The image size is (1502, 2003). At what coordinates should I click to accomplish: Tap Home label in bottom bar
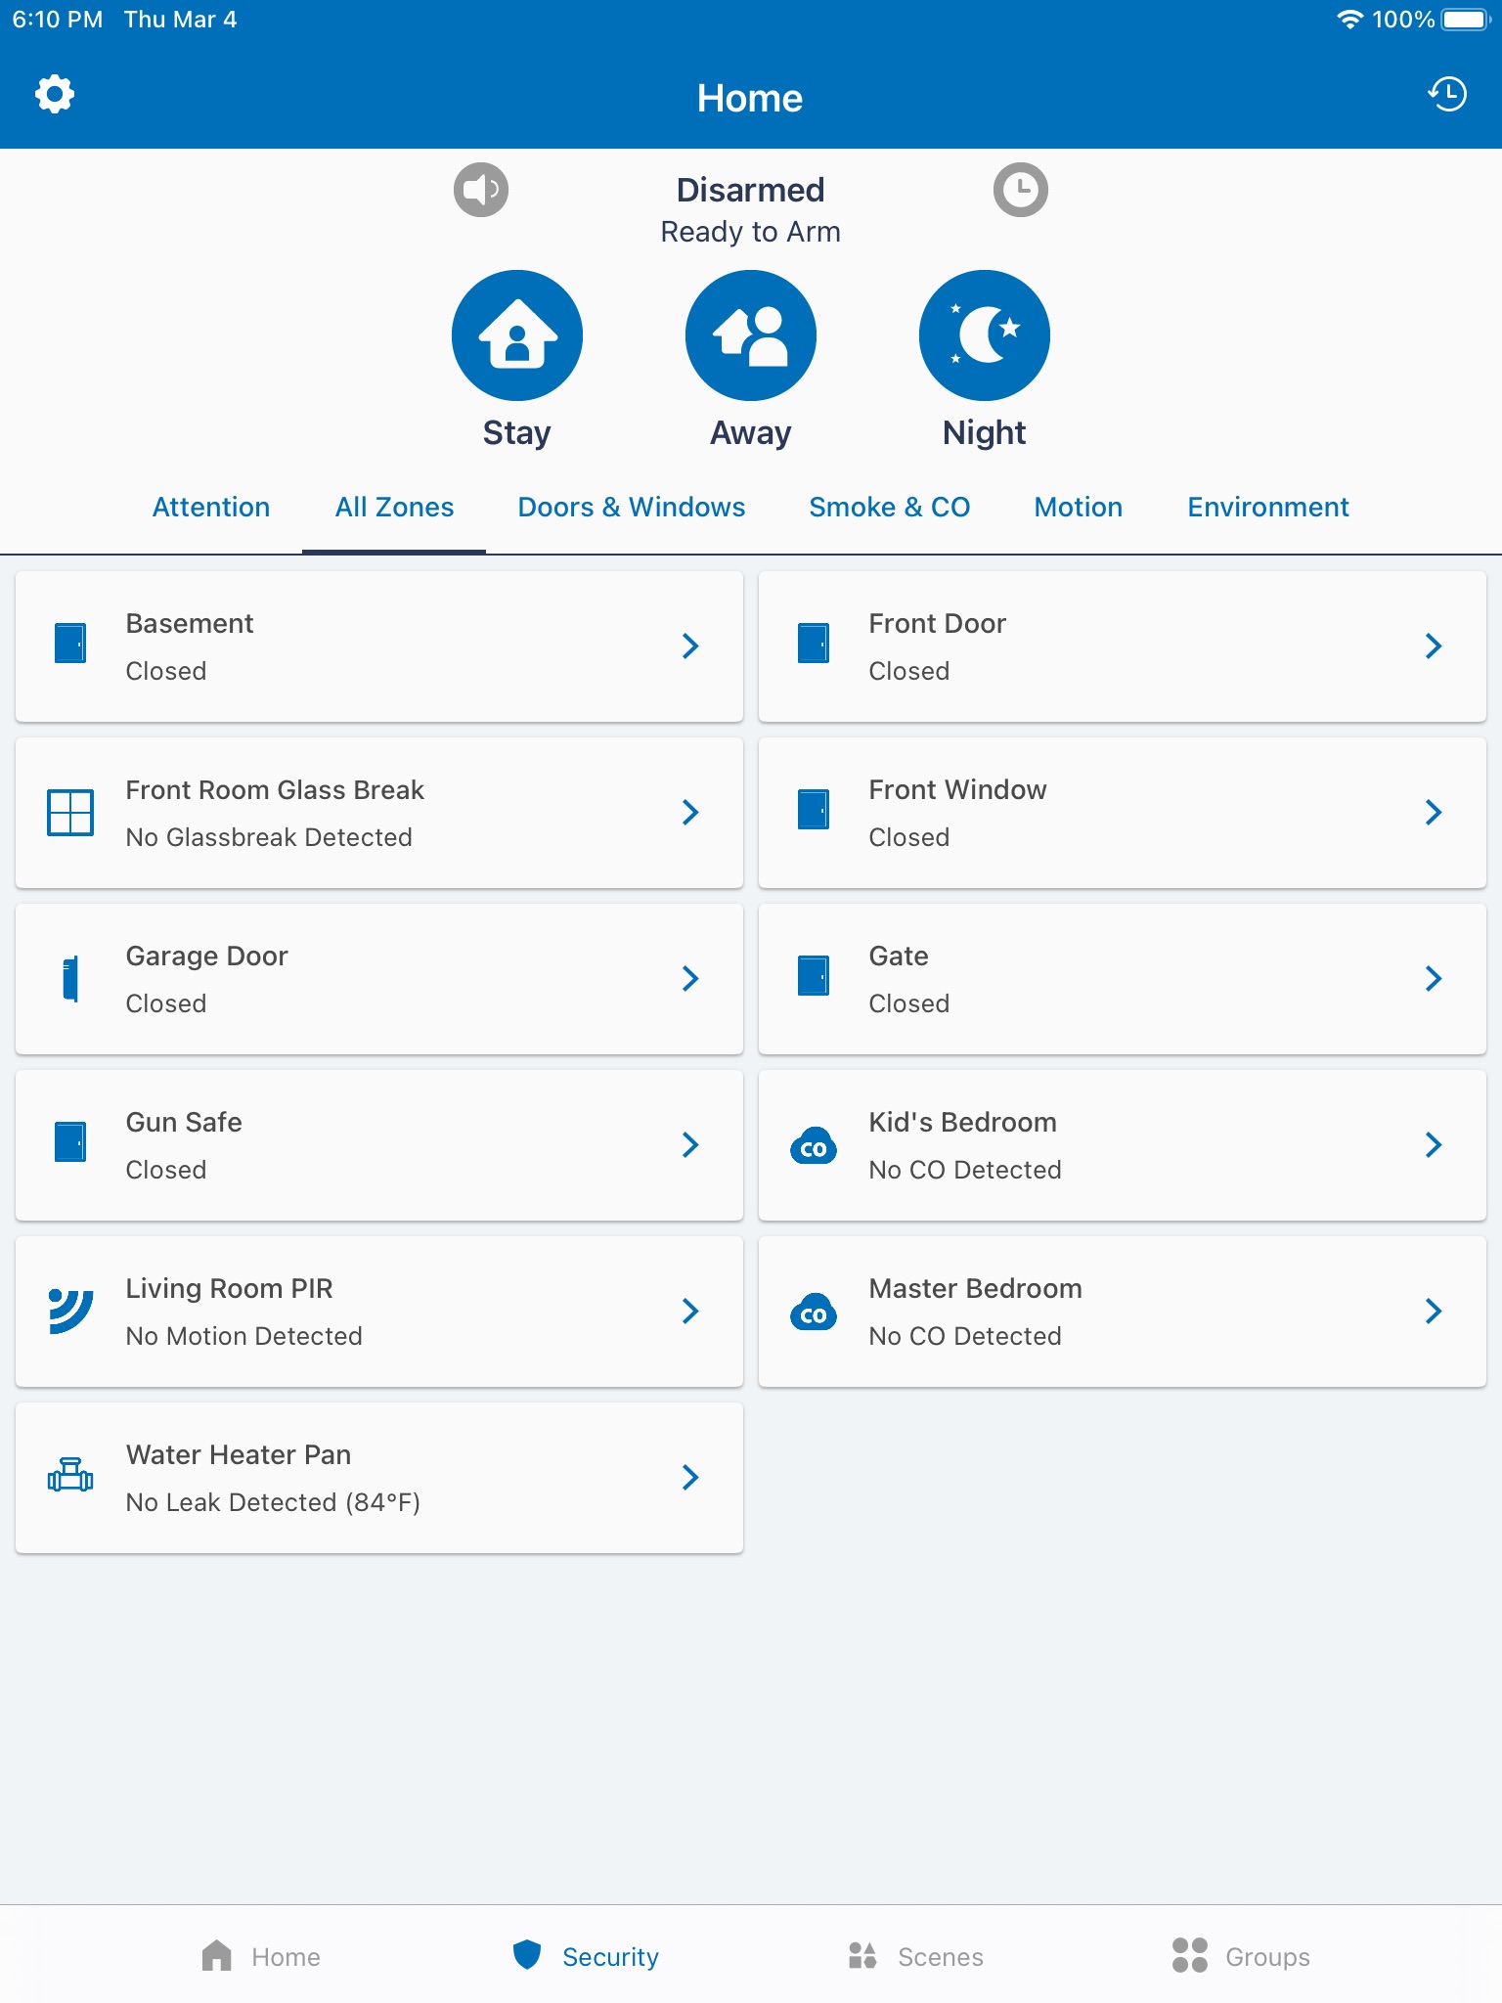[286, 1957]
